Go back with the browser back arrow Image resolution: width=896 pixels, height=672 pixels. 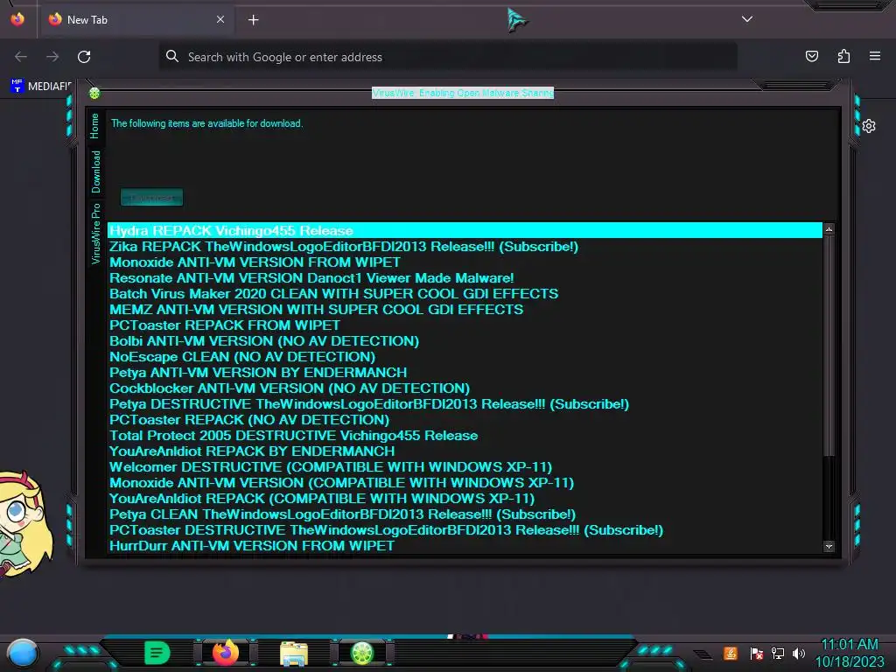pyautogui.click(x=21, y=57)
